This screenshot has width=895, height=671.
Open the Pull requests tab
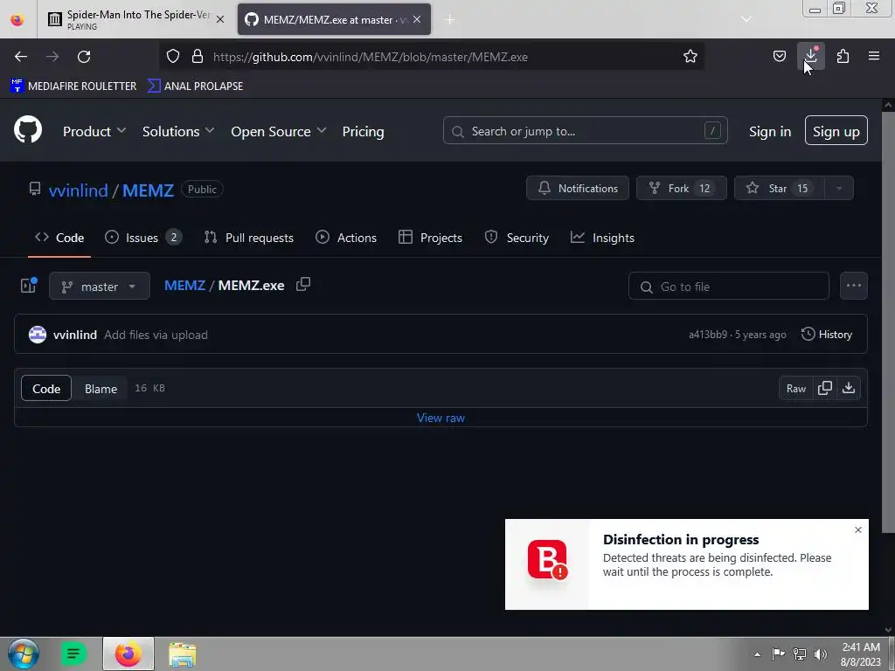point(249,238)
